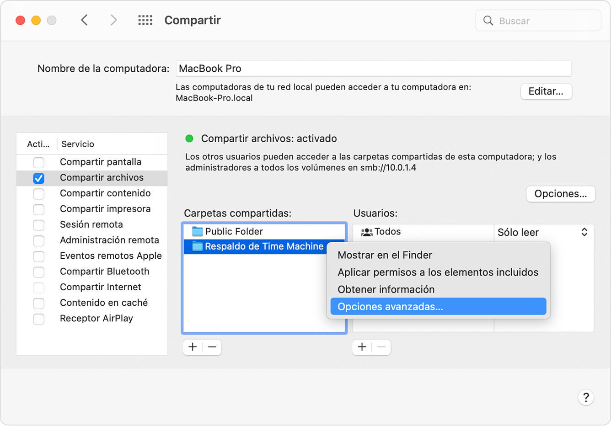Select Compartir Bluetooth service row

[92, 272]
